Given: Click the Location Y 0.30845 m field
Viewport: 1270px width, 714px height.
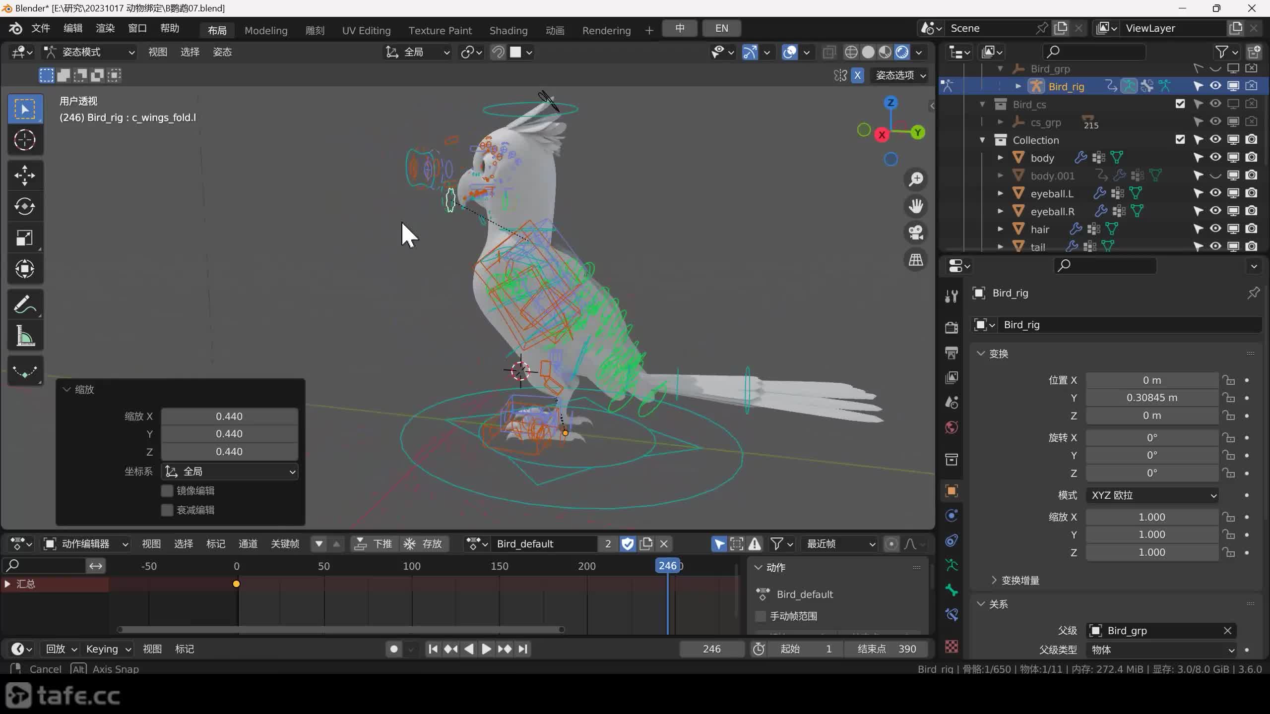Looking at the screenshot, I should click(x=1152, y=398).
